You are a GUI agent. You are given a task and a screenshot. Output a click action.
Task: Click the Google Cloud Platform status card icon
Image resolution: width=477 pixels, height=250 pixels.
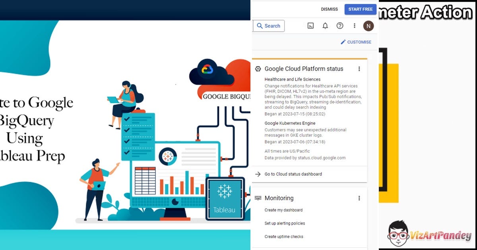(258, 69)
